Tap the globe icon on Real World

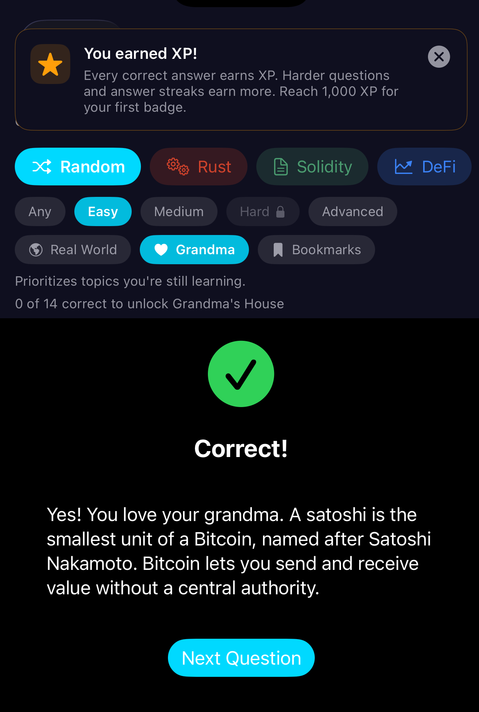36,250
